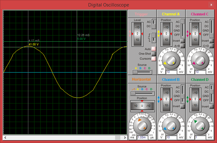217x143 pixels.
Task: Click the scrollbar left arrow
Action: tap(5, 137)
